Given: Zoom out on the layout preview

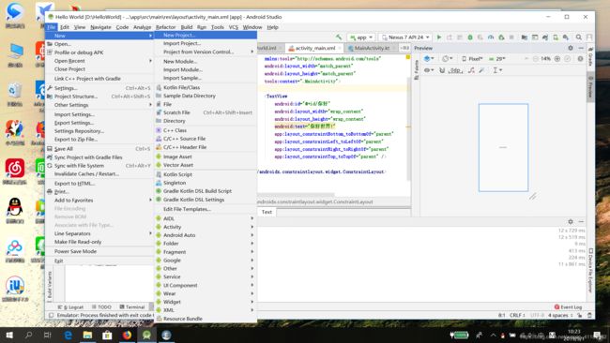Looking at the screenshot, I should [x=535, y=59].
